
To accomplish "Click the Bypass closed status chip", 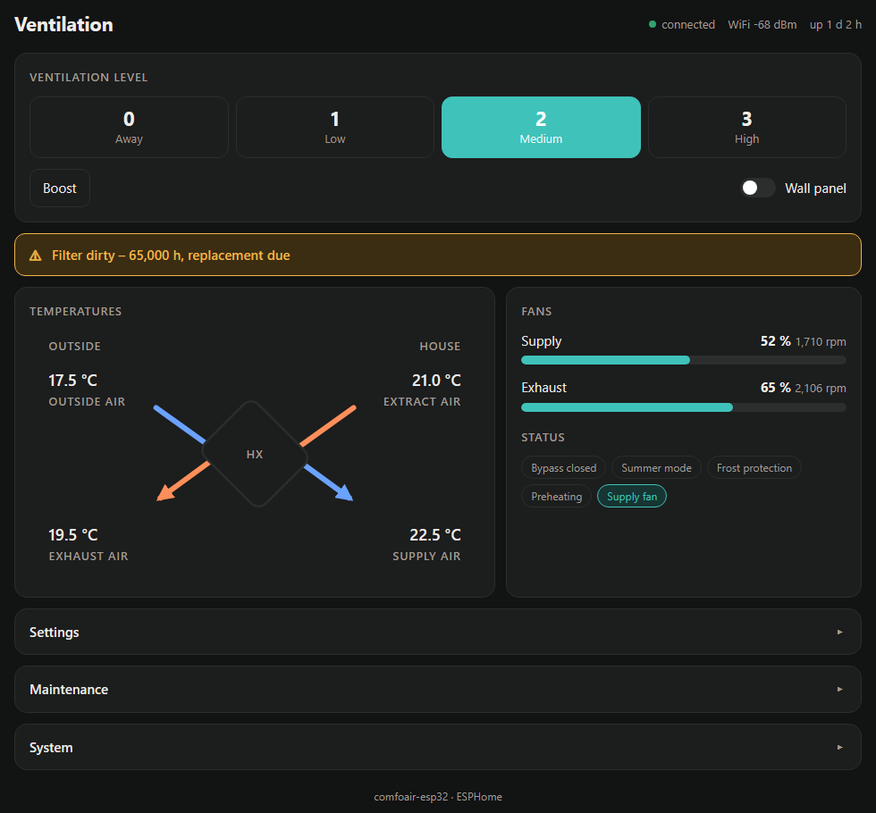I will (564, 468).
